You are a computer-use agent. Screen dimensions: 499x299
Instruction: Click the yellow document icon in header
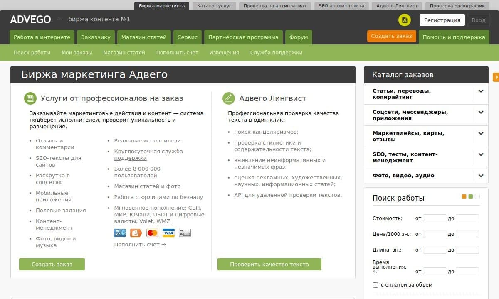405,20
